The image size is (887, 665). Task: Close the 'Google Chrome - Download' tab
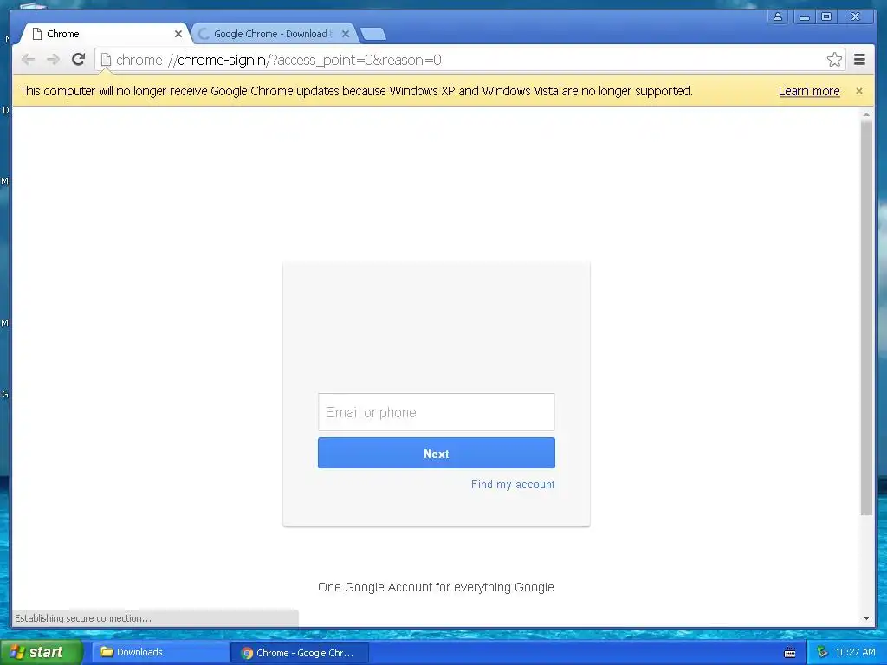[x=346, y=34]
